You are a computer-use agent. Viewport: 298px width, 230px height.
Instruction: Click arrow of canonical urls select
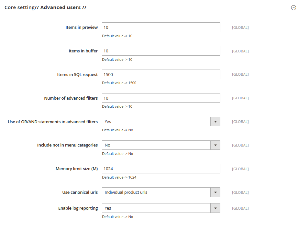point(215,192)
